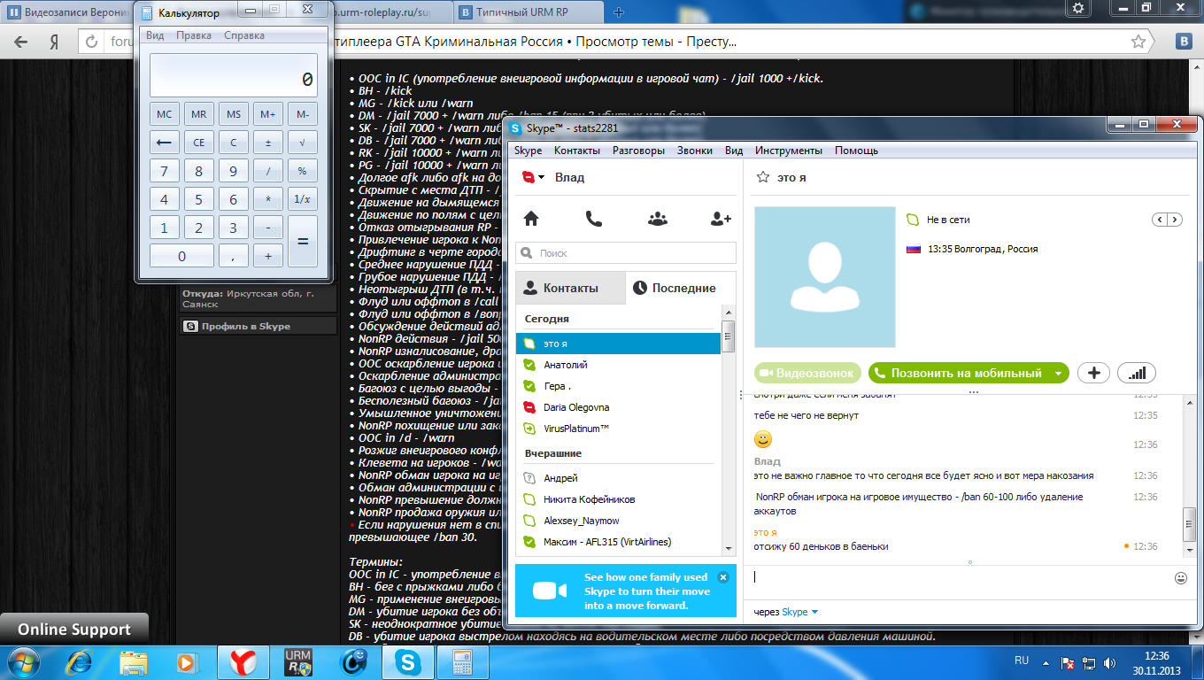Click the calculator 7 key
1204x680 pixels.
(164, 172)
